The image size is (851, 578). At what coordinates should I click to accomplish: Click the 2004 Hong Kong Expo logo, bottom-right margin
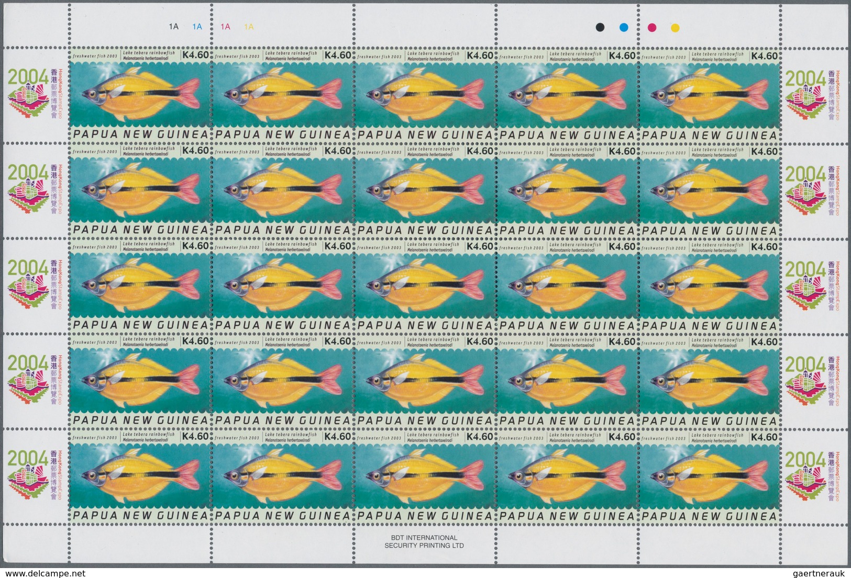812,475
